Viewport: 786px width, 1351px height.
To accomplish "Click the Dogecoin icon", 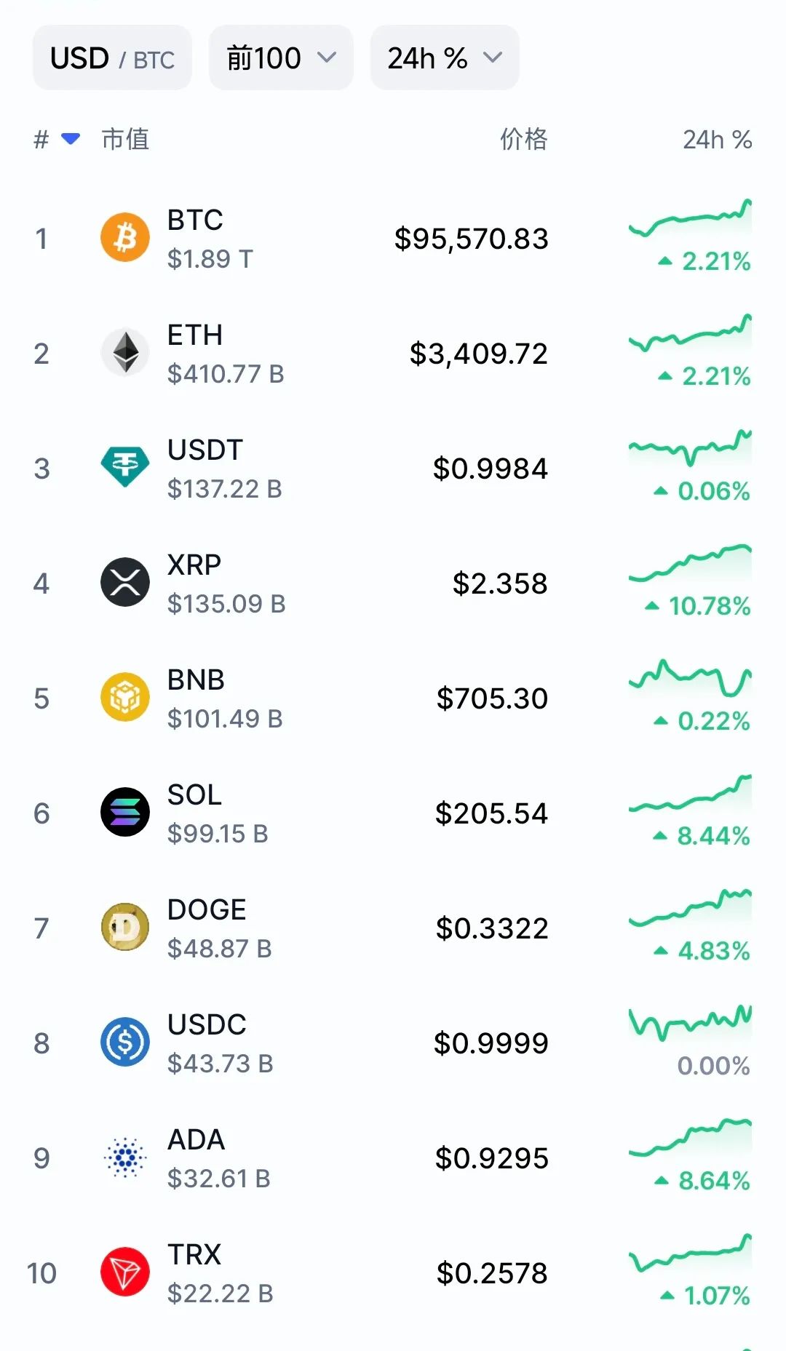I will click(125, 927).
